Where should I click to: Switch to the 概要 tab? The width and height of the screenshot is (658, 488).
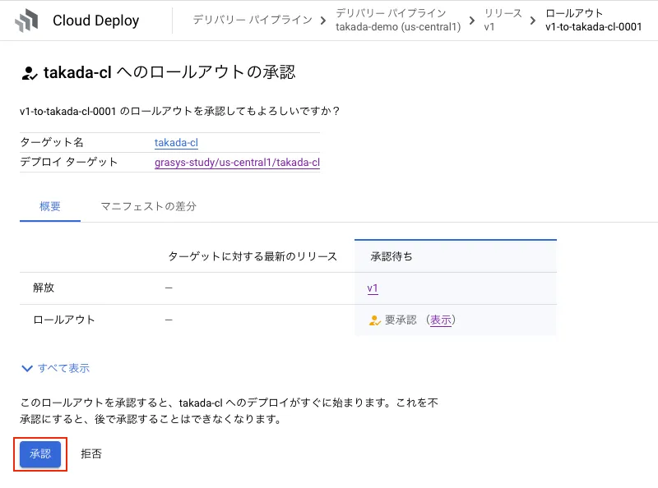tap(50, 206)
